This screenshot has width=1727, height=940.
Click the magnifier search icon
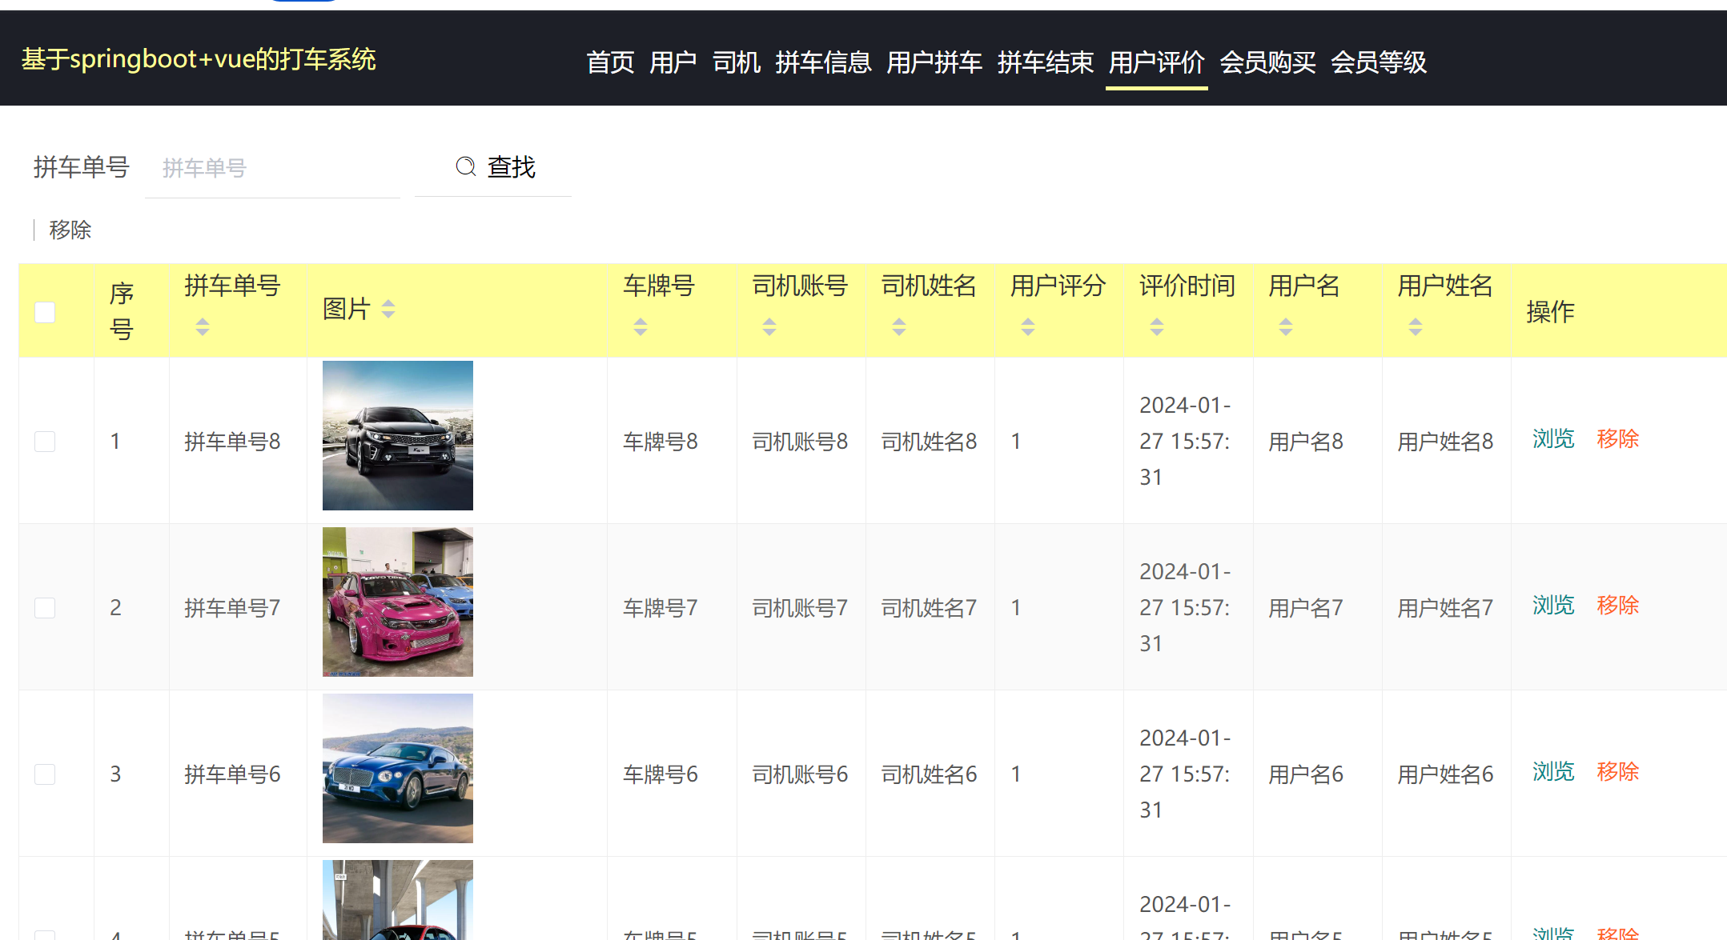466,166
